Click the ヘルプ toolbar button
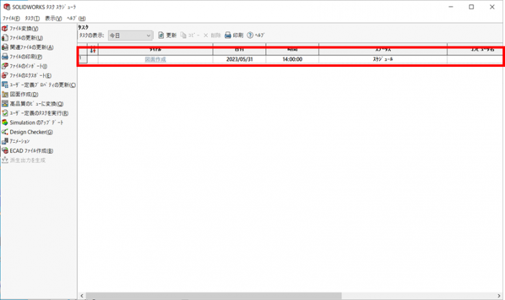 [x=256, y=35]
